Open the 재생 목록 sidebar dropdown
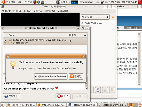Image resolution: width=142 pixels, height=107 pixels. tap(95, 17)
